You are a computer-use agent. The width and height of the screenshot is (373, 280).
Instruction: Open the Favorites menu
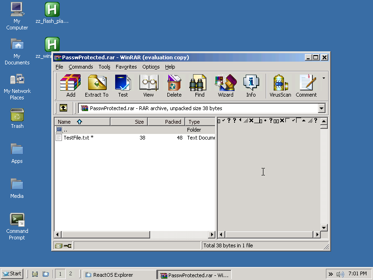pos(126,67)
